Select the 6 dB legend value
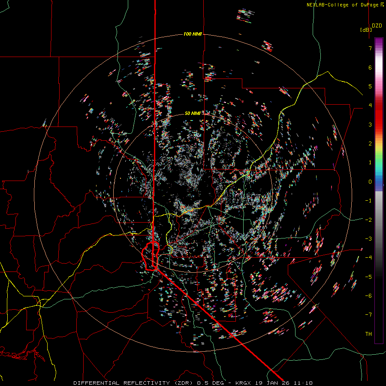The image size is (386, 386). [x=370, y=67]
